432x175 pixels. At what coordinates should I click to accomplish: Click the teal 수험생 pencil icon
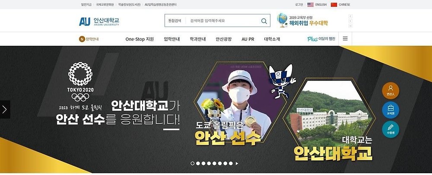coord(391,129)
